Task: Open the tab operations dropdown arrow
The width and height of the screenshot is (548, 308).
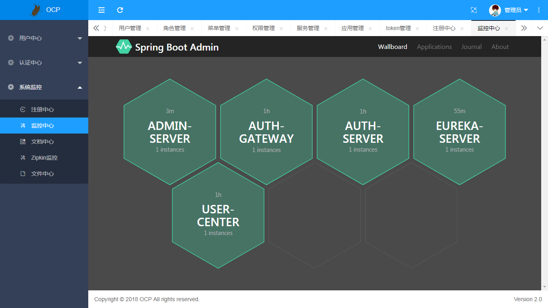Action: [x=540, y=28]
